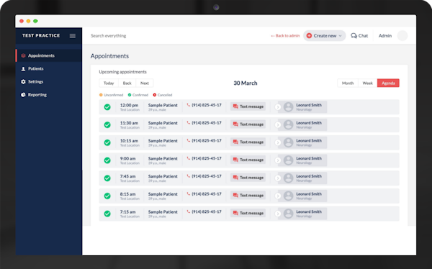Open Leonard Smith avatar in 8:15 am row
The image size is (432, 269).
click(x=289, y=196)
